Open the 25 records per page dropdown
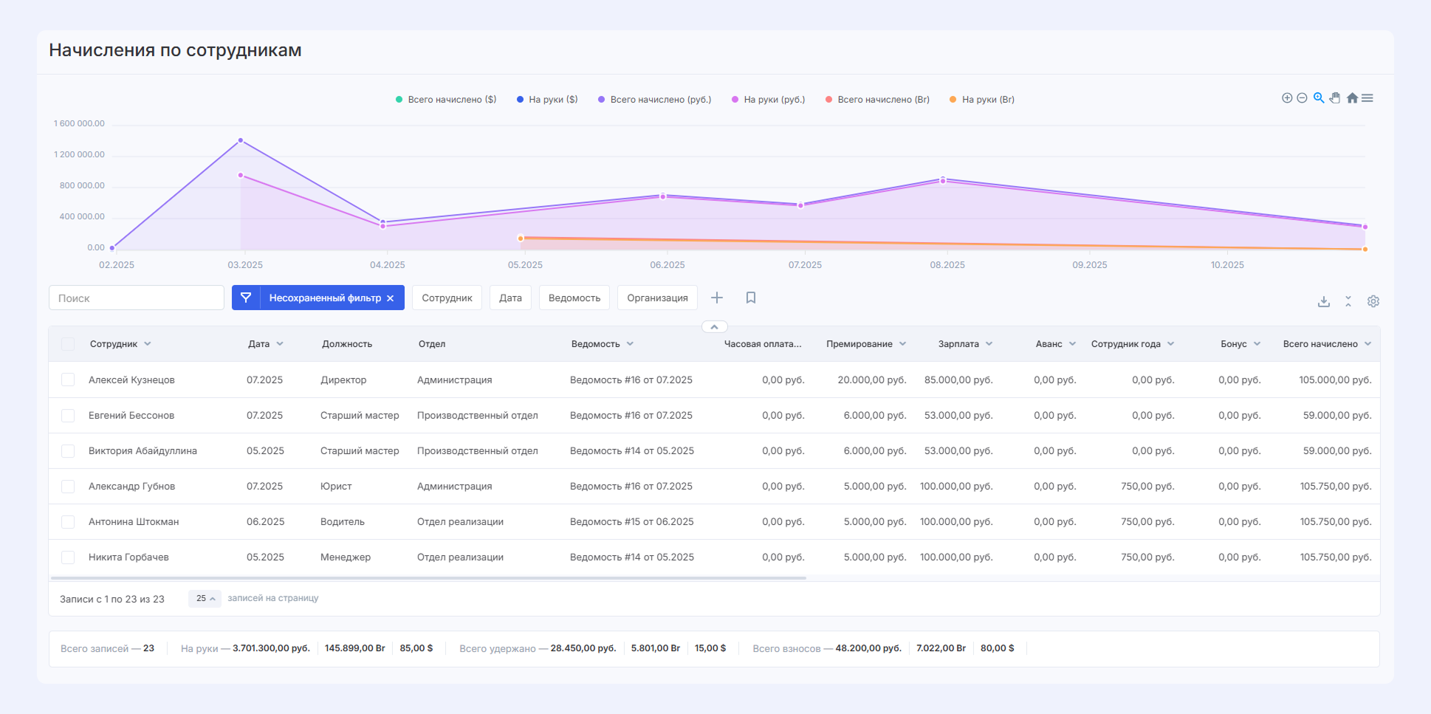 pyautogui.click(x=205, y=599)
